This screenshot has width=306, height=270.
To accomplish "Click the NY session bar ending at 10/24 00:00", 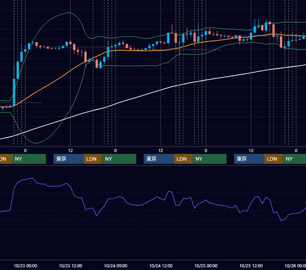I will click(x=119, y=159).
